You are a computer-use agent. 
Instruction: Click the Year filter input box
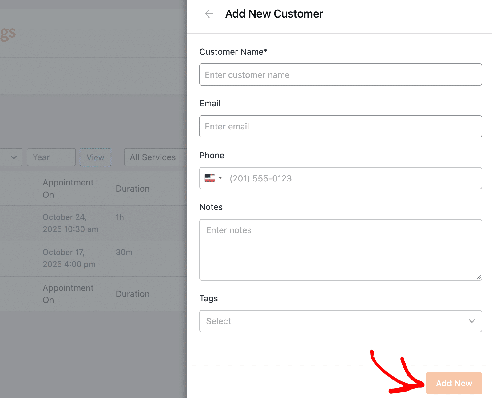tap(51, 157)
